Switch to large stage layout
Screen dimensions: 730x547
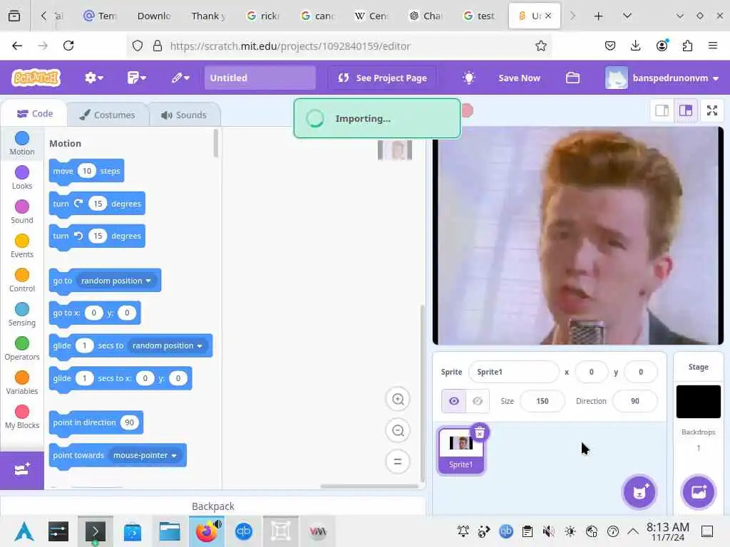686,110
